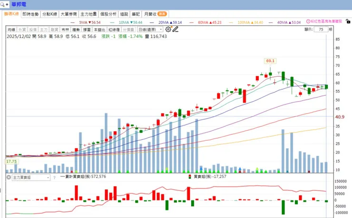Select the 籌碼K線 tab
The width and height of the screenshot is (352, 218).
[x=11, y=14]
